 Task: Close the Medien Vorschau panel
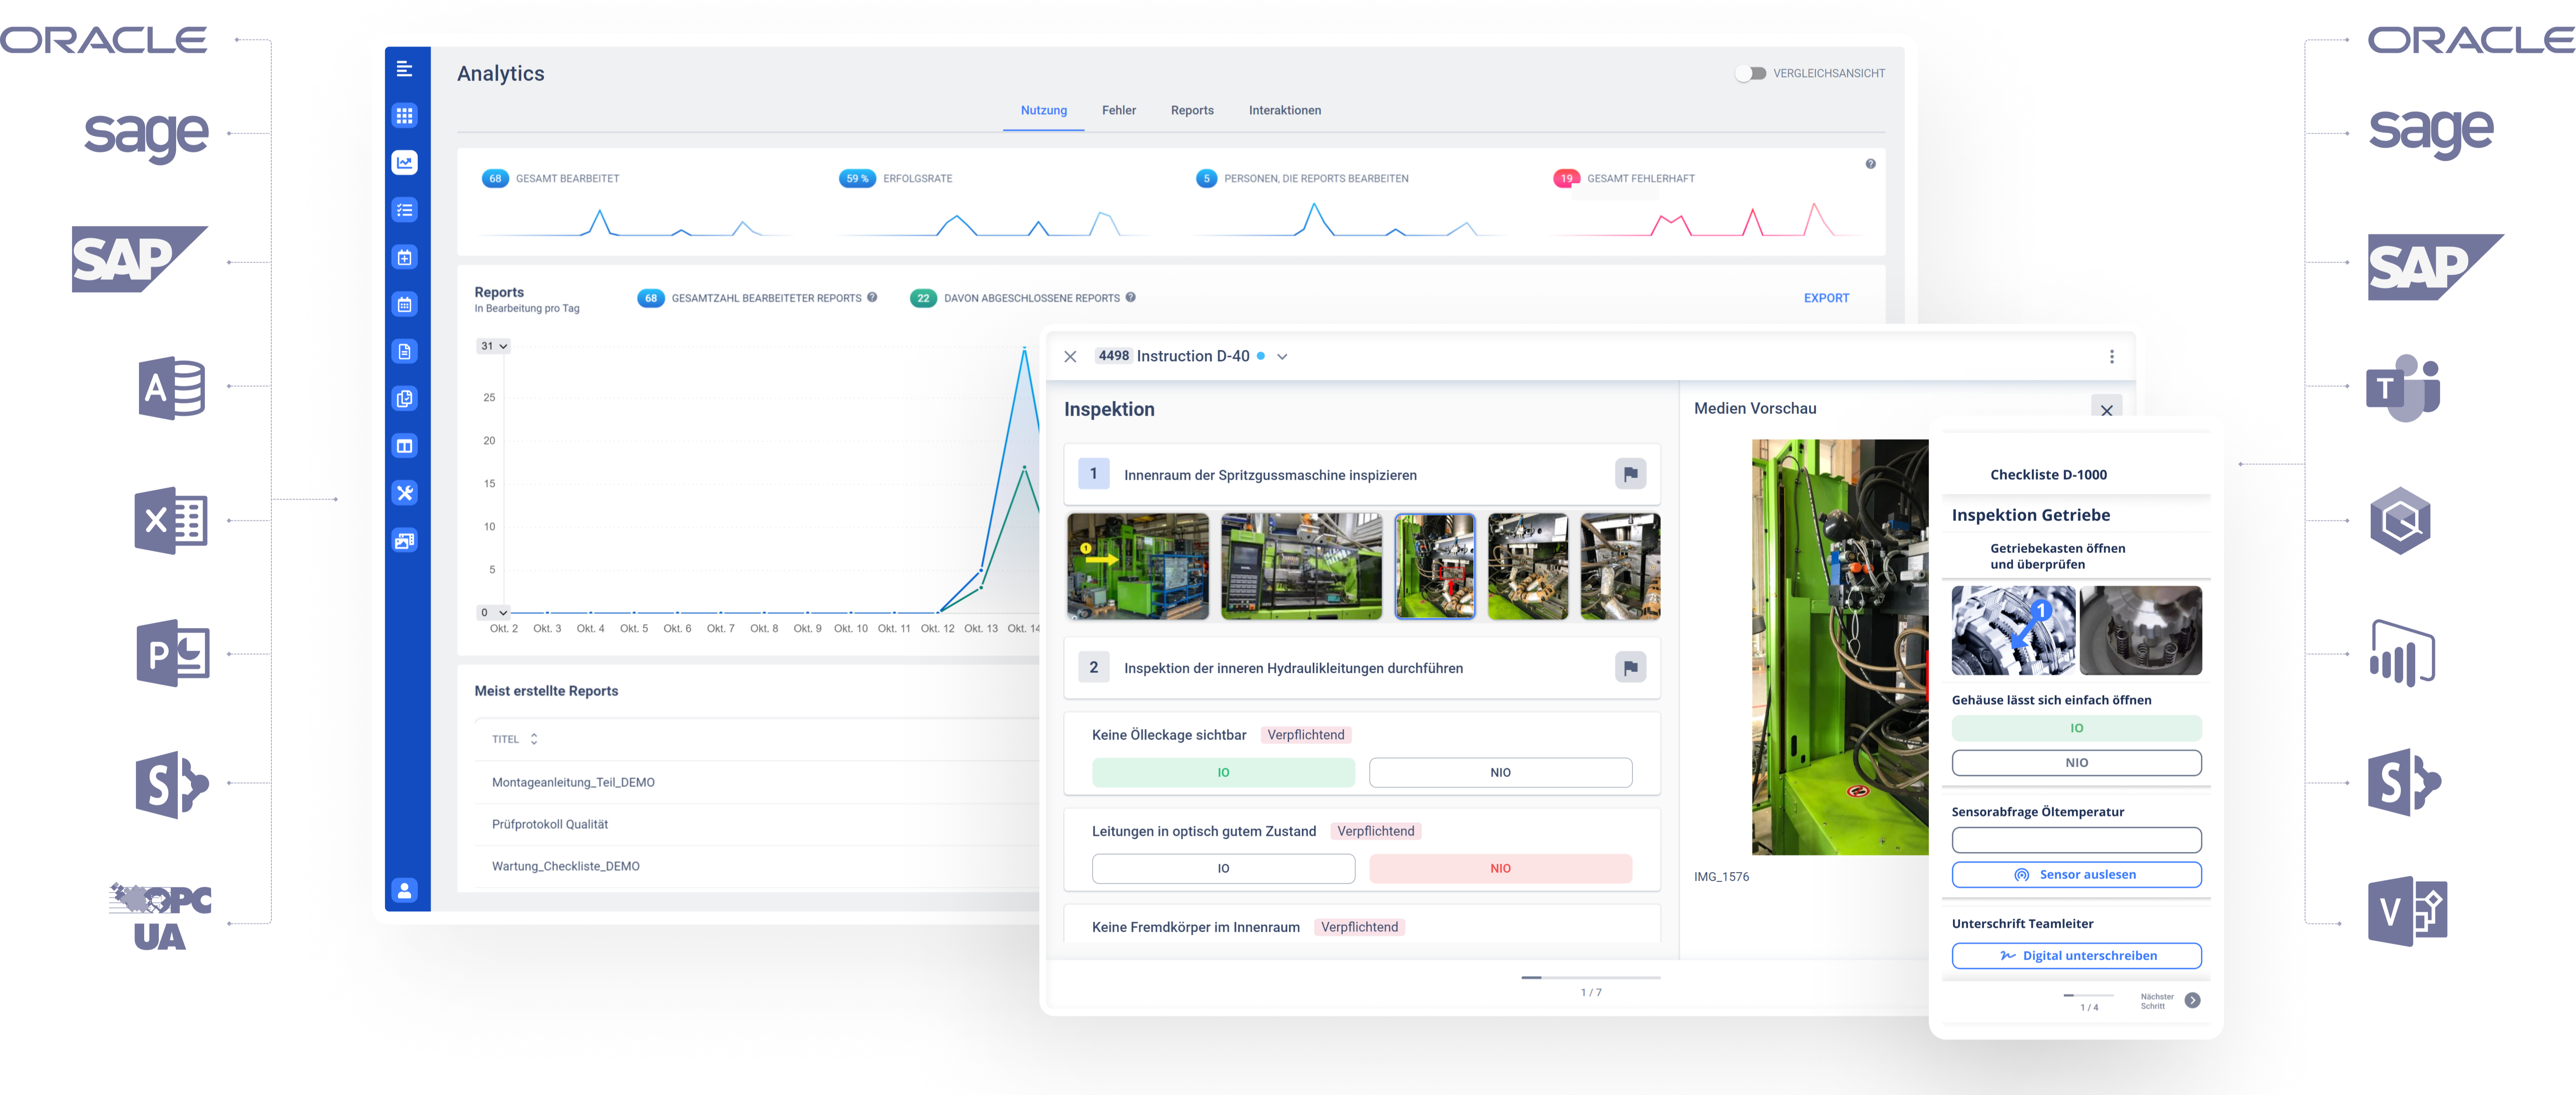pyautogui.click(x=2106, y=410)
